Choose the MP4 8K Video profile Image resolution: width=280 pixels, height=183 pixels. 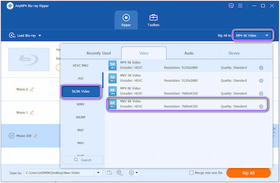click(x=189, y=91)
